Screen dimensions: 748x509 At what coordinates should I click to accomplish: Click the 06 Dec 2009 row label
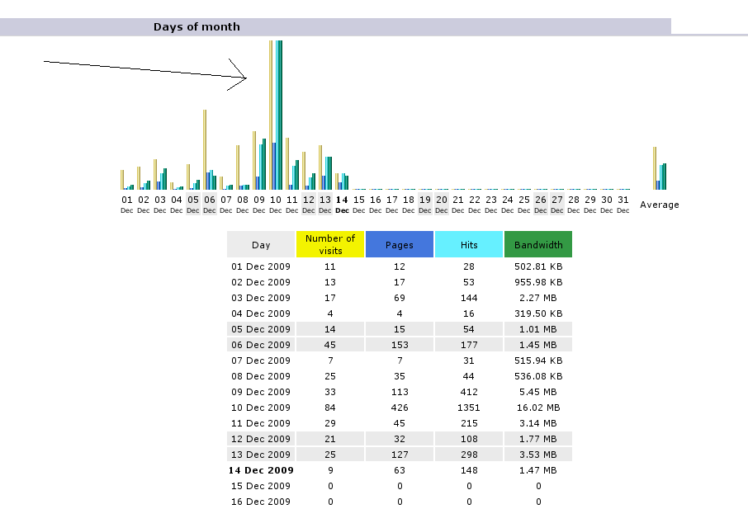pos(261,345)
